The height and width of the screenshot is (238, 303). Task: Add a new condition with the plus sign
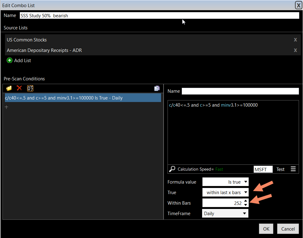6,107
